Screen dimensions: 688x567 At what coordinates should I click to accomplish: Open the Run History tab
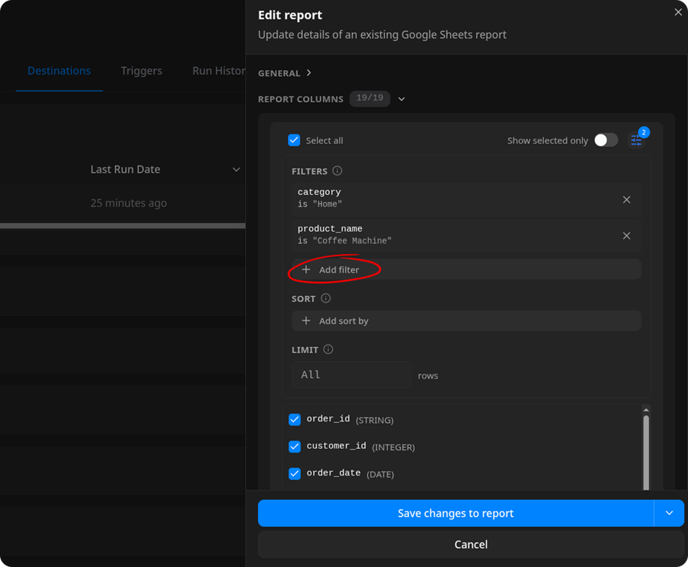[219, 71]
